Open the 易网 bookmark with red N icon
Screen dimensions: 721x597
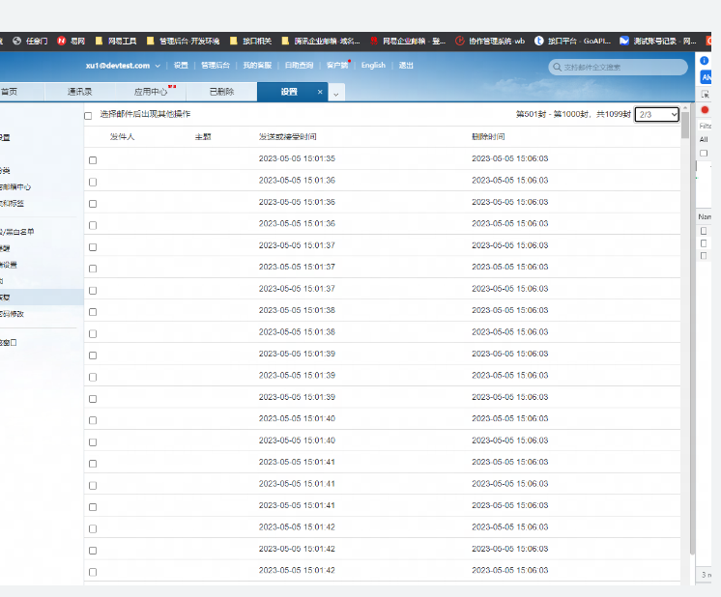(62, 41)
